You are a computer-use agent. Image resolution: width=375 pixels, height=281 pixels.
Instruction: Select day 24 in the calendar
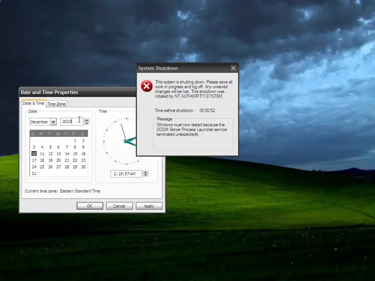point(34,167)
